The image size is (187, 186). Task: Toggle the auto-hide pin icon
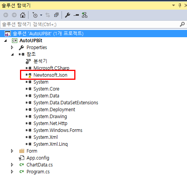pos(180,5)
